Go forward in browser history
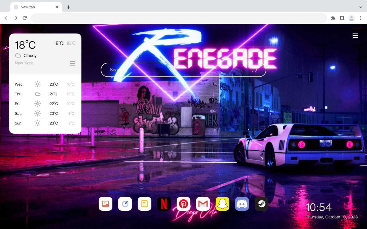The image size is (367, 229). [x=15, y=18]
